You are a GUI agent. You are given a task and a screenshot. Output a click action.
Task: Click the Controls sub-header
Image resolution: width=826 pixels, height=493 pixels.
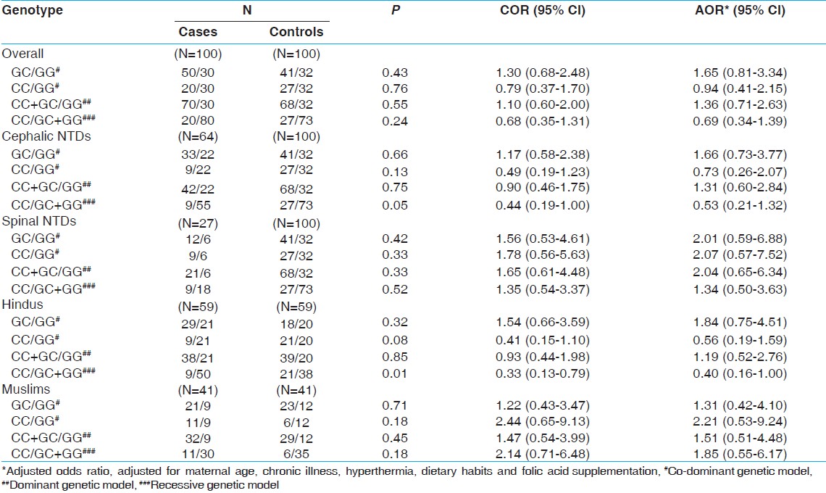(x=296, y=32)
